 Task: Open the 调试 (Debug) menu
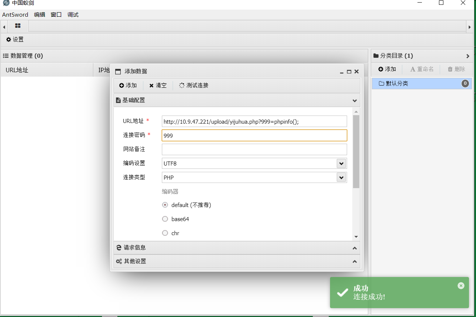73,15
